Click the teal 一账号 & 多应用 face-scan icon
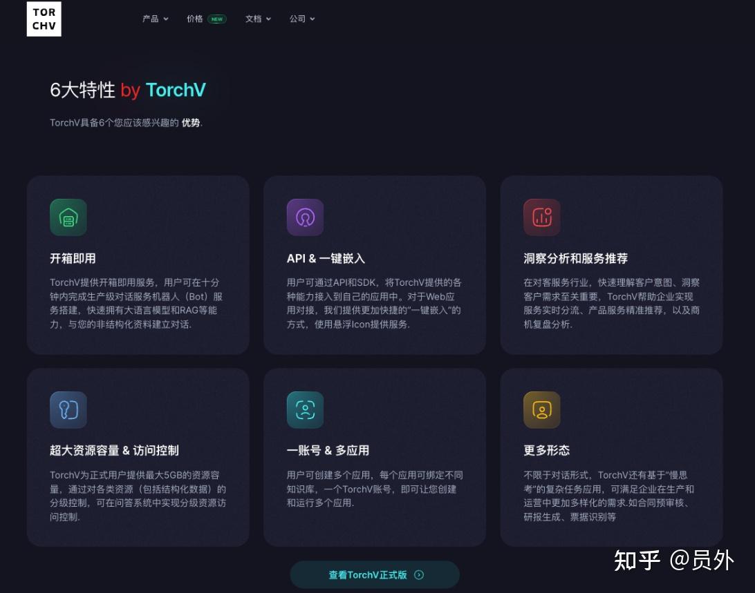This screenshot has width=755, height=593. tap(306, 410)
